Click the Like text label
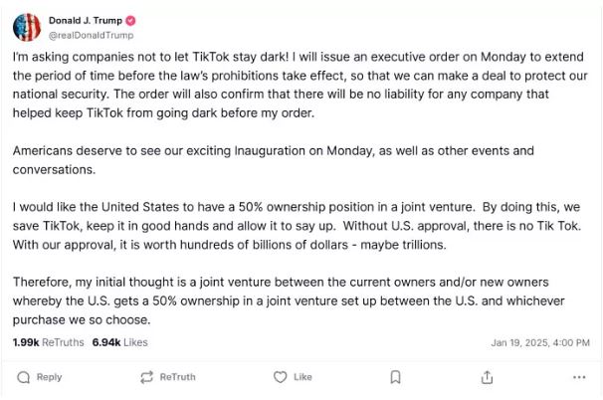The image size is (603, 400). (x=302, y=377)
